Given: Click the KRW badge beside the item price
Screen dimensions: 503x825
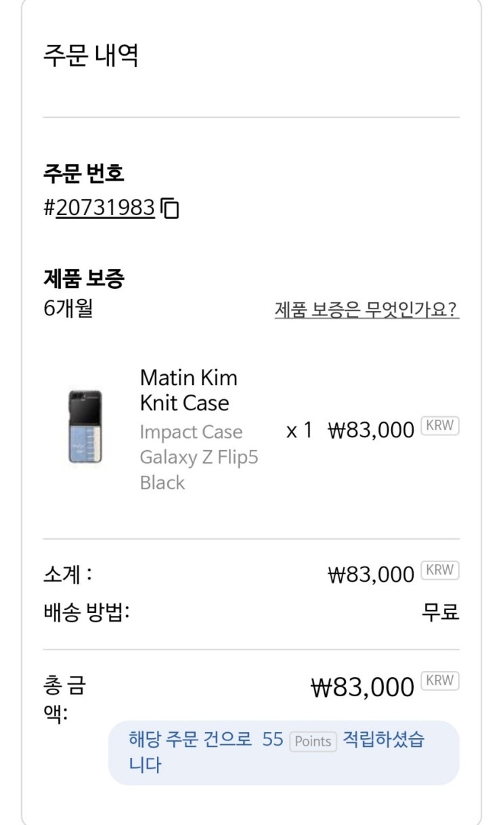Looking at the screenshot, I should coord(440,426).
